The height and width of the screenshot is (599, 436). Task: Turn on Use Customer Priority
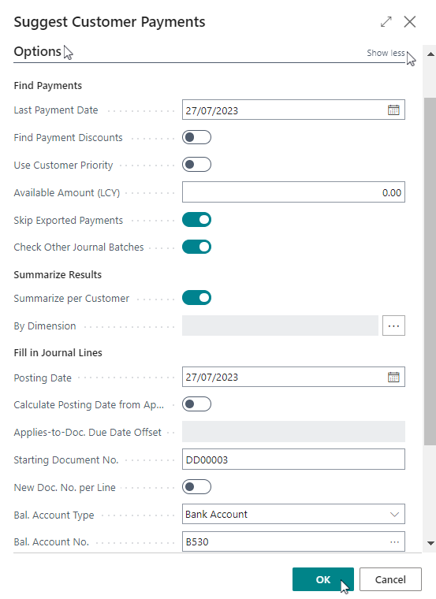pyautogui.click(x=196, y=165)
